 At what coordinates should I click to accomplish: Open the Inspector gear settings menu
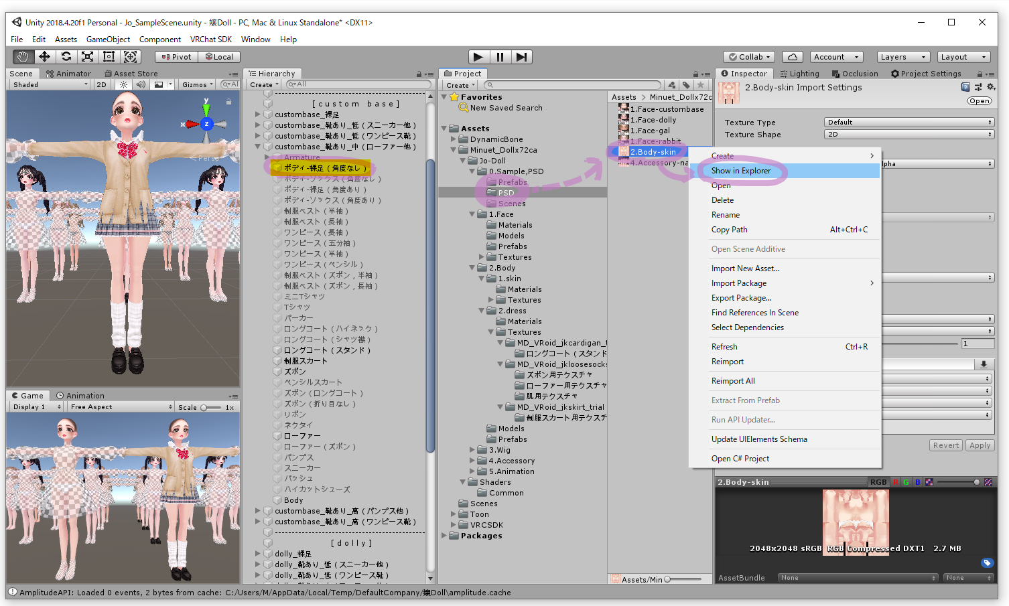[992, 87]
